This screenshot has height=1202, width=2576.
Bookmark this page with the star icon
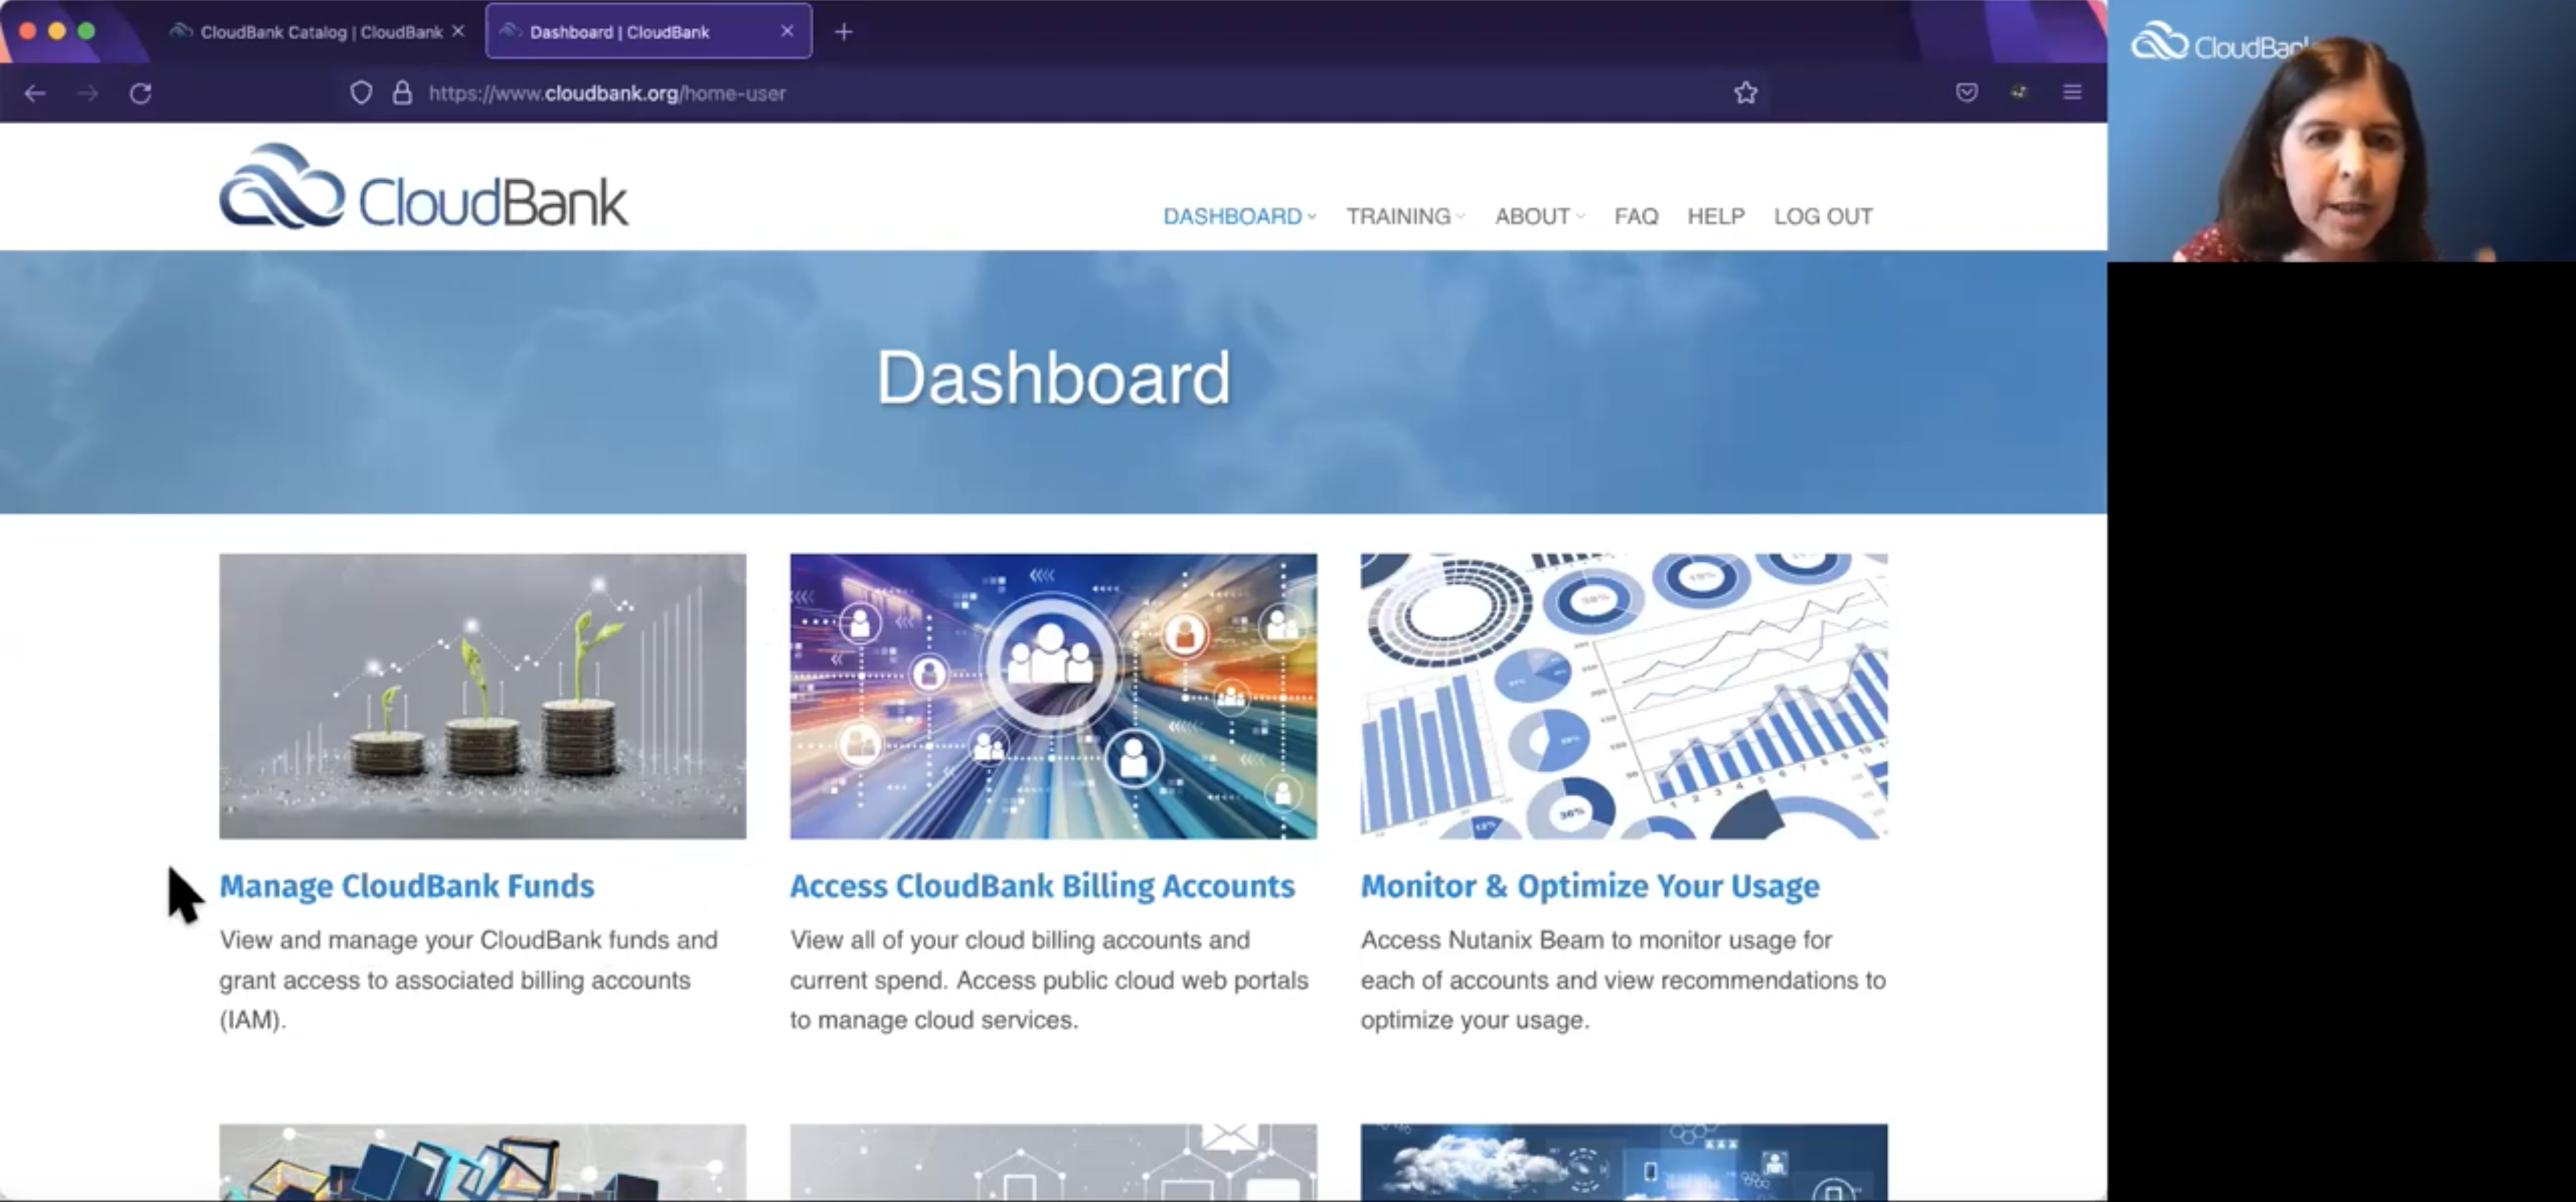click(1746, 93)
